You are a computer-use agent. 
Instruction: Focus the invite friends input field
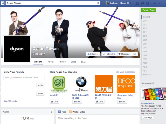[24, 77]
